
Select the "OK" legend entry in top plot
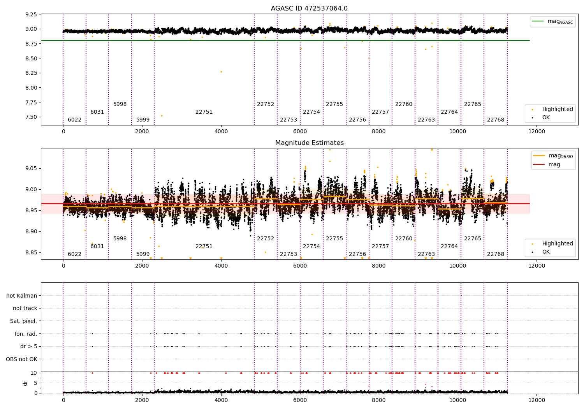point(541,117)
